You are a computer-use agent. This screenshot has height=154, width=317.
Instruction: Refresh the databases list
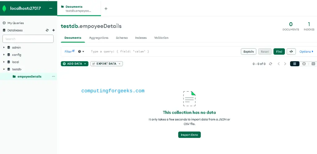coord(47,30)
